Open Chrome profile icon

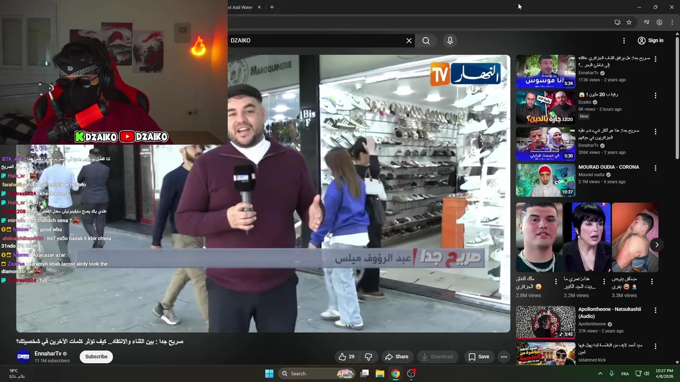click(x=659, y=22)
